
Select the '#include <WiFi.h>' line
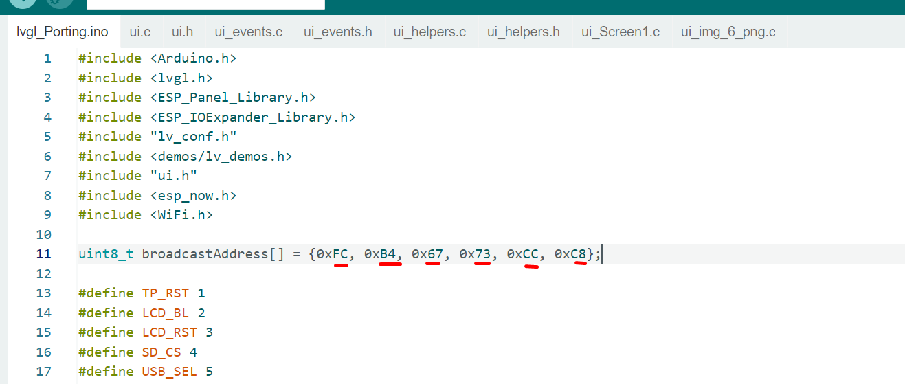coord(146,215)
